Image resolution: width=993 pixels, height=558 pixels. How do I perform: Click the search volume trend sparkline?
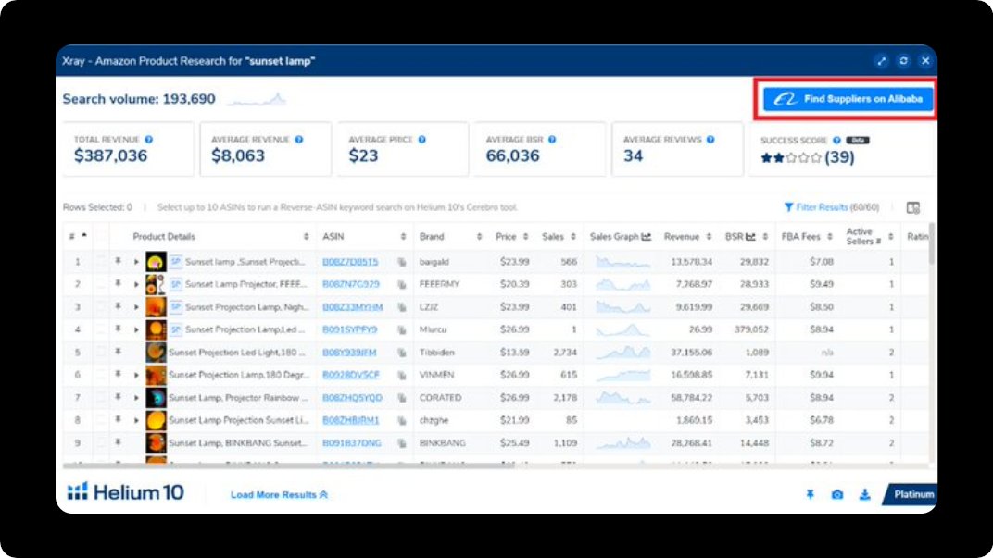tap(257, 99)
